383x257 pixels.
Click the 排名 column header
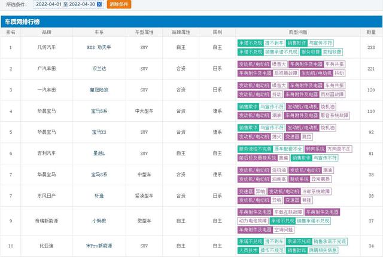(11, 32)
